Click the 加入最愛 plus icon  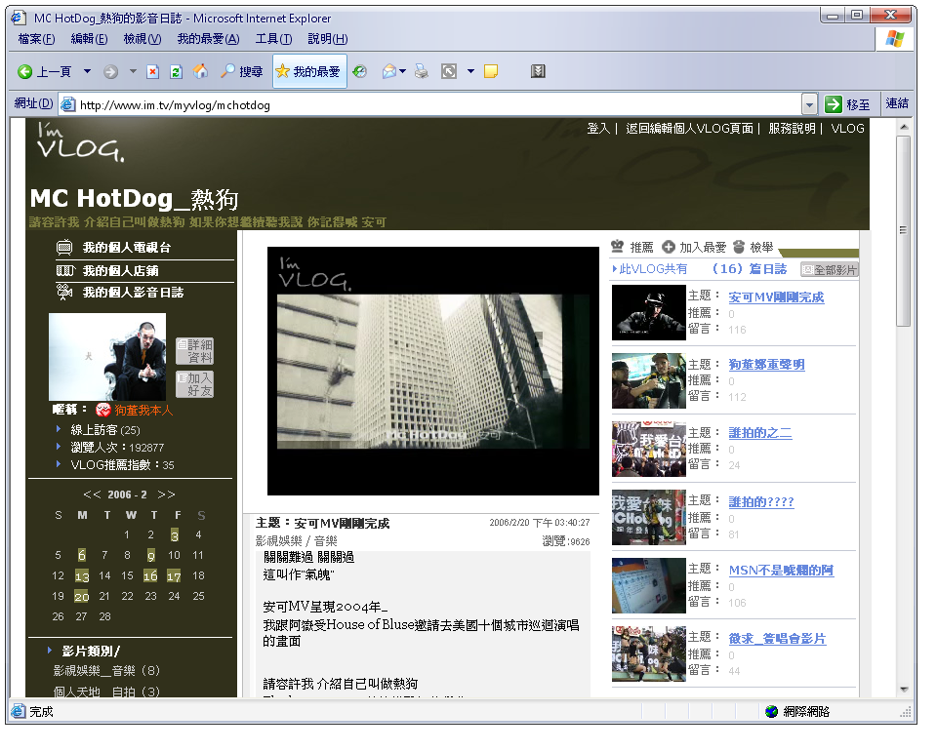pos(669,247)
